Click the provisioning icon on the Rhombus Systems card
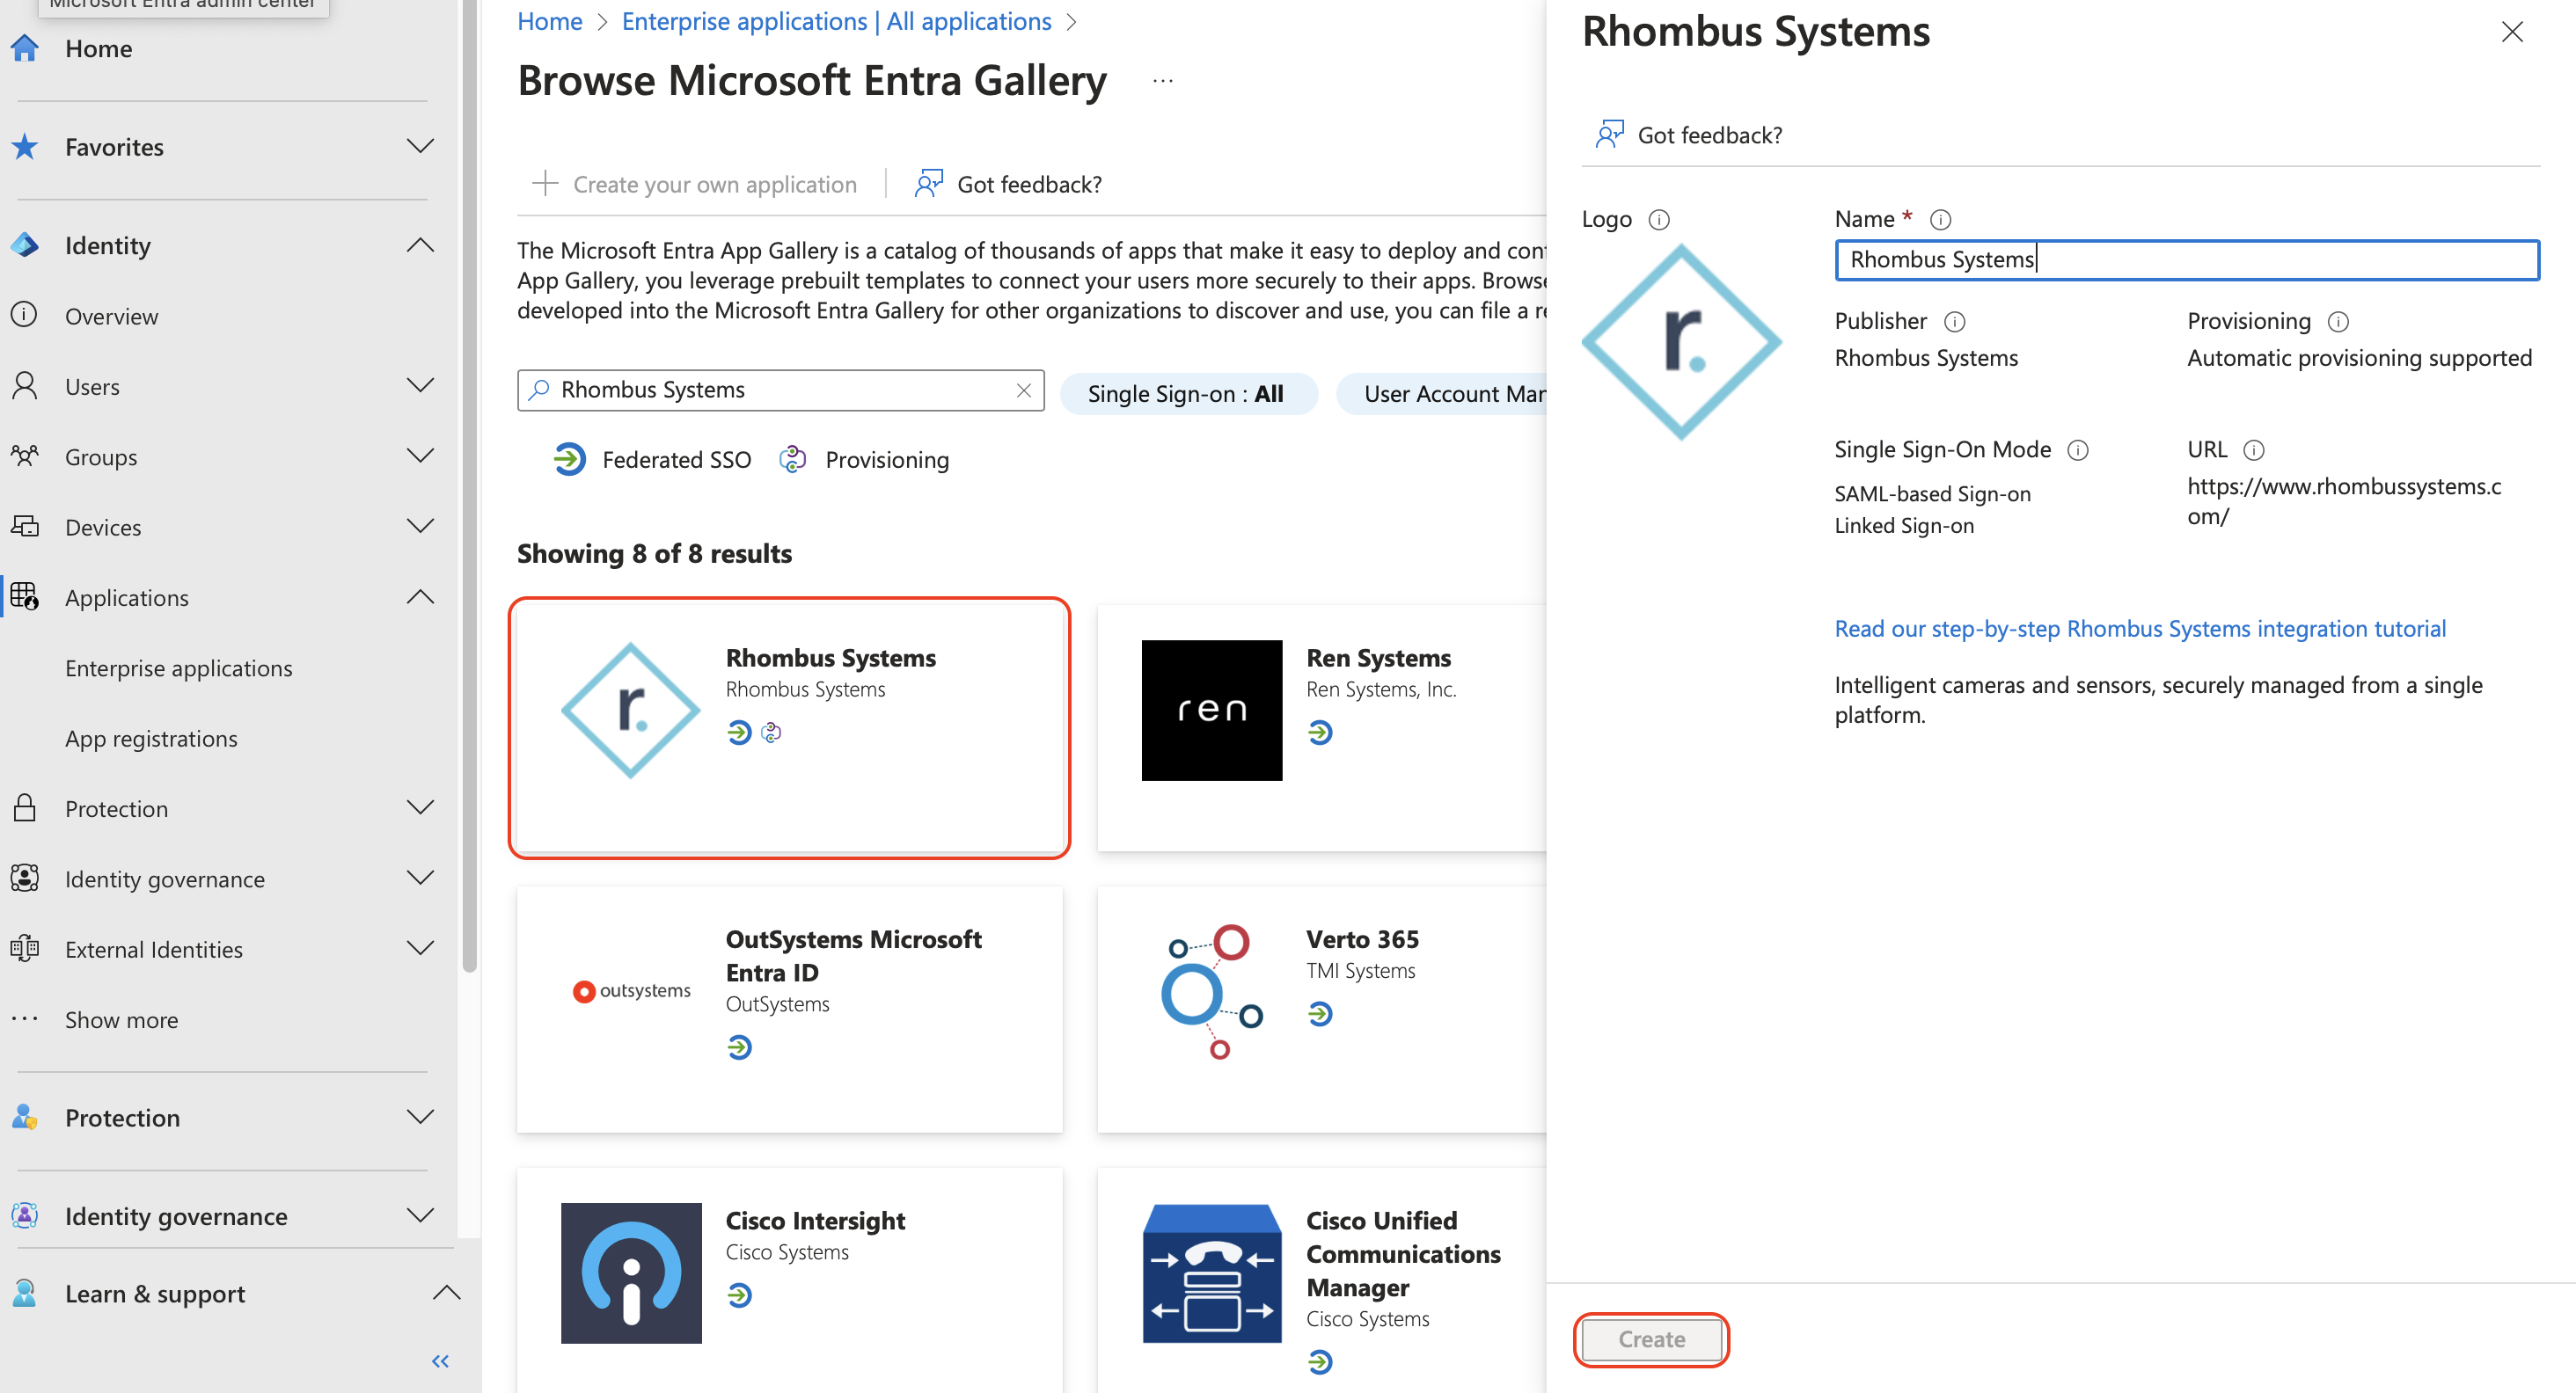Image resolution: width=2576 pixels, height=1393 pixels. pos(771,733)
